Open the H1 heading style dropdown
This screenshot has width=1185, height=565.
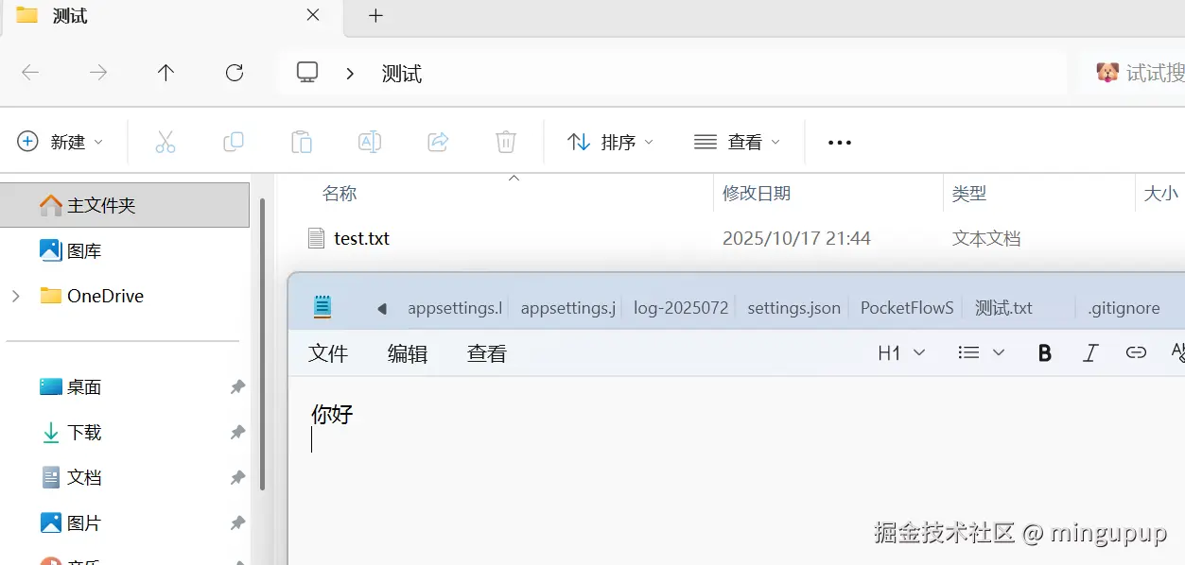click(899, 351)
